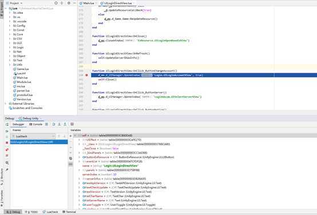Screen dimensions: 317x215
Task: Open the Project panel gear settings
Action: click(69, 3)
